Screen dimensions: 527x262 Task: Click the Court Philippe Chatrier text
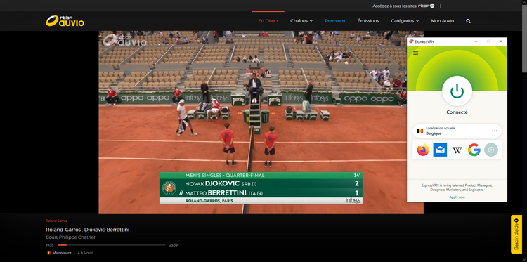coord(70,237)
